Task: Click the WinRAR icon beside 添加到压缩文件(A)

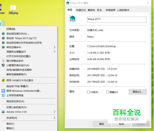Action: click(x=3, y=34)
